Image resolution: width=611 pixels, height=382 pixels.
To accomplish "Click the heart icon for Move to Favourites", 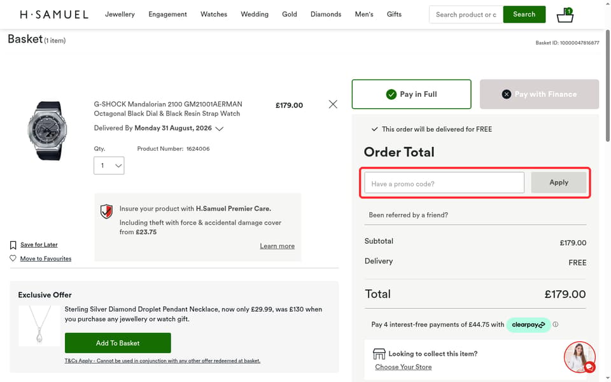I will coord(13,258).
